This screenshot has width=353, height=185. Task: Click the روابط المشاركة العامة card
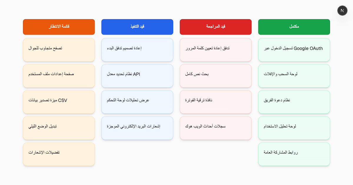[x=294, y=154]
